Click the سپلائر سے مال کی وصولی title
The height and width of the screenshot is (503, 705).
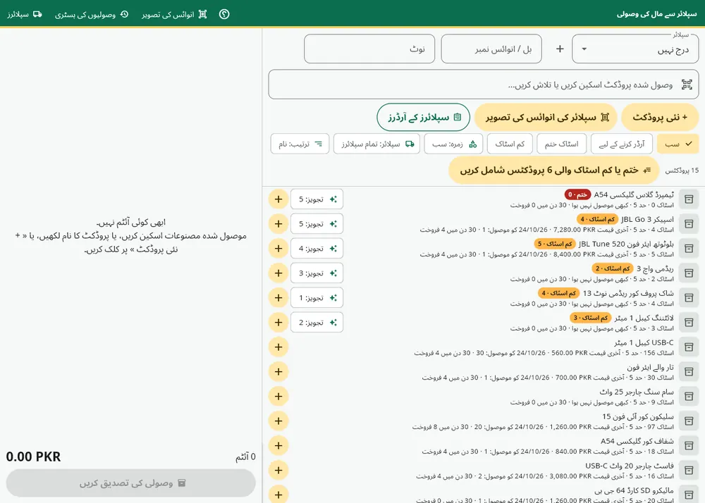click(x=656, y=14)
